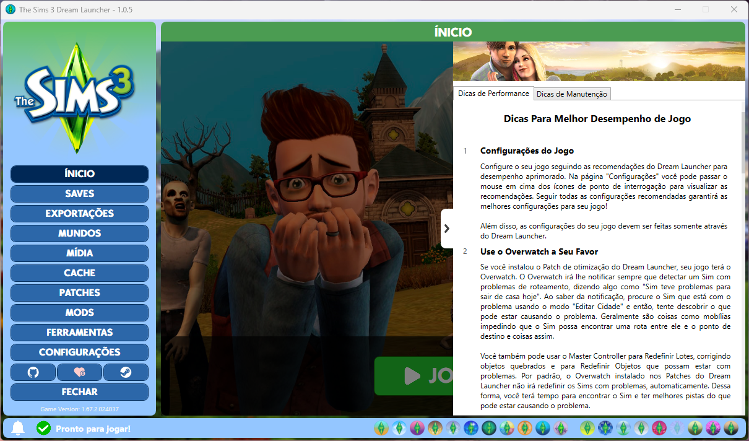Click the Town Life grey pack icon
This screenshot has width=749, height=441.
(x=641, y=428)
